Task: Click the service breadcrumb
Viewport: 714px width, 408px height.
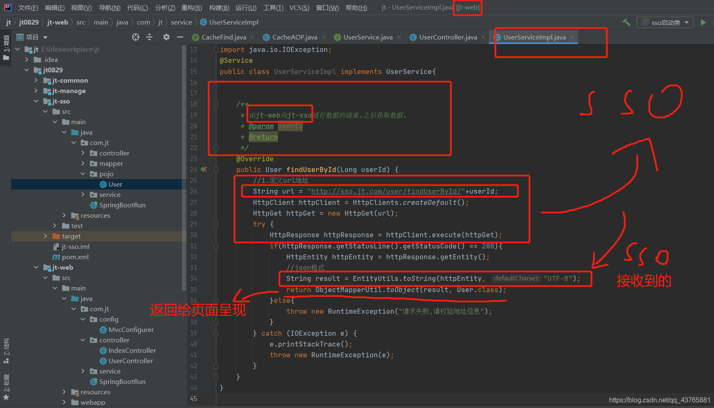Action: [x=181, y=22]
